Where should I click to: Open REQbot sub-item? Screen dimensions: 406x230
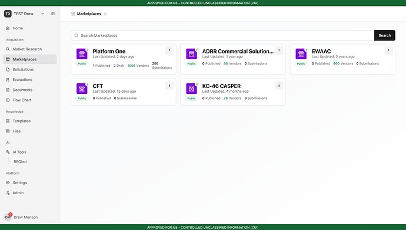point(20,161)
